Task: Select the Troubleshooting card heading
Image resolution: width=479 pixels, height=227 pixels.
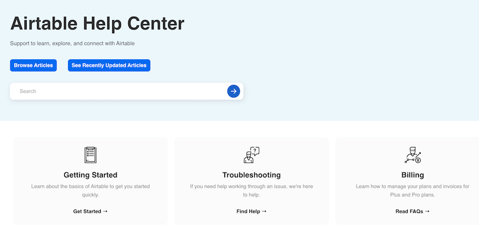Action: click(251, 175)
